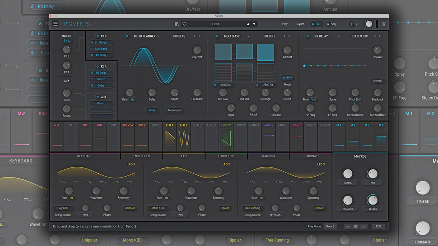Screen dimensions: 438x246
Task: Toggle the FX B bus power button
Action: pyautogui.click(x=98, y=36)
